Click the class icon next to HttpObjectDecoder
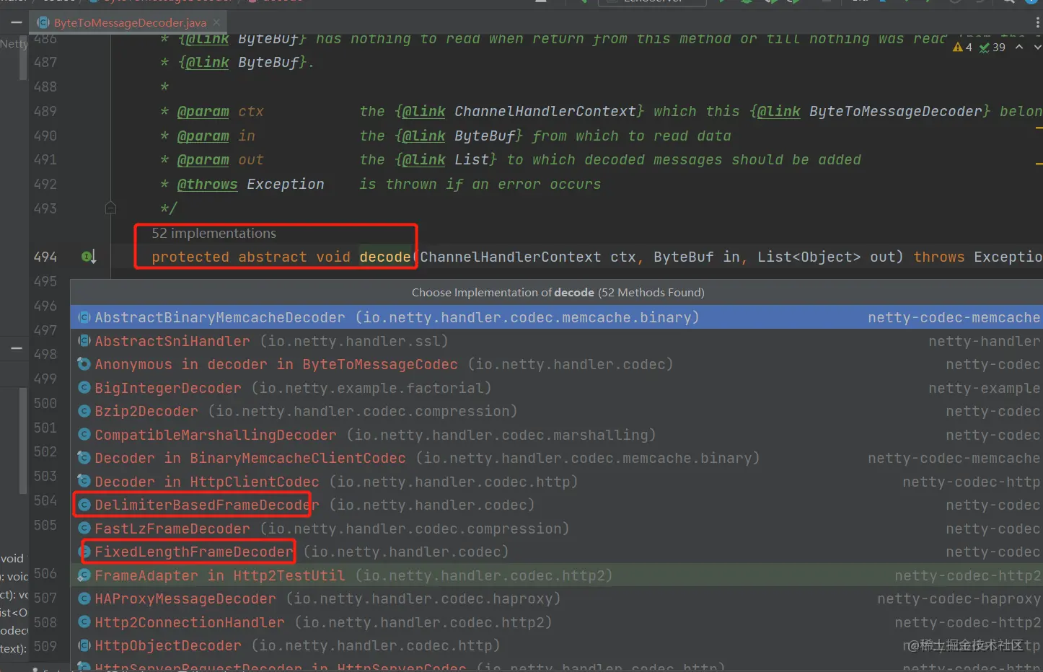 [84, 645]
